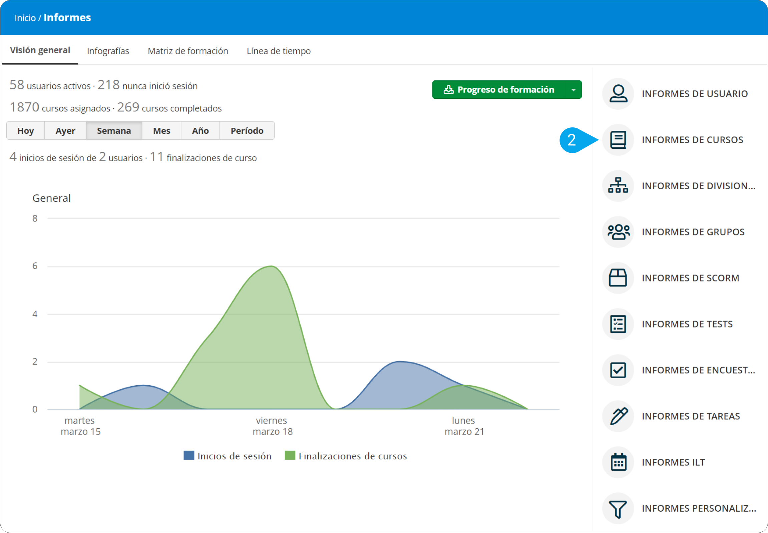Open the SCORM reports box icon
768x533 pixels.
coord(618,278)
